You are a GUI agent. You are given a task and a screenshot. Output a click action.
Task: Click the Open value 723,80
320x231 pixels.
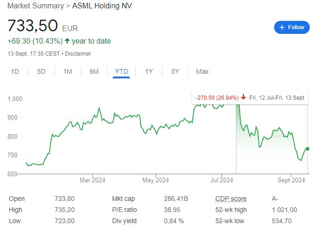pyautogui.click(x=64, y=199)
